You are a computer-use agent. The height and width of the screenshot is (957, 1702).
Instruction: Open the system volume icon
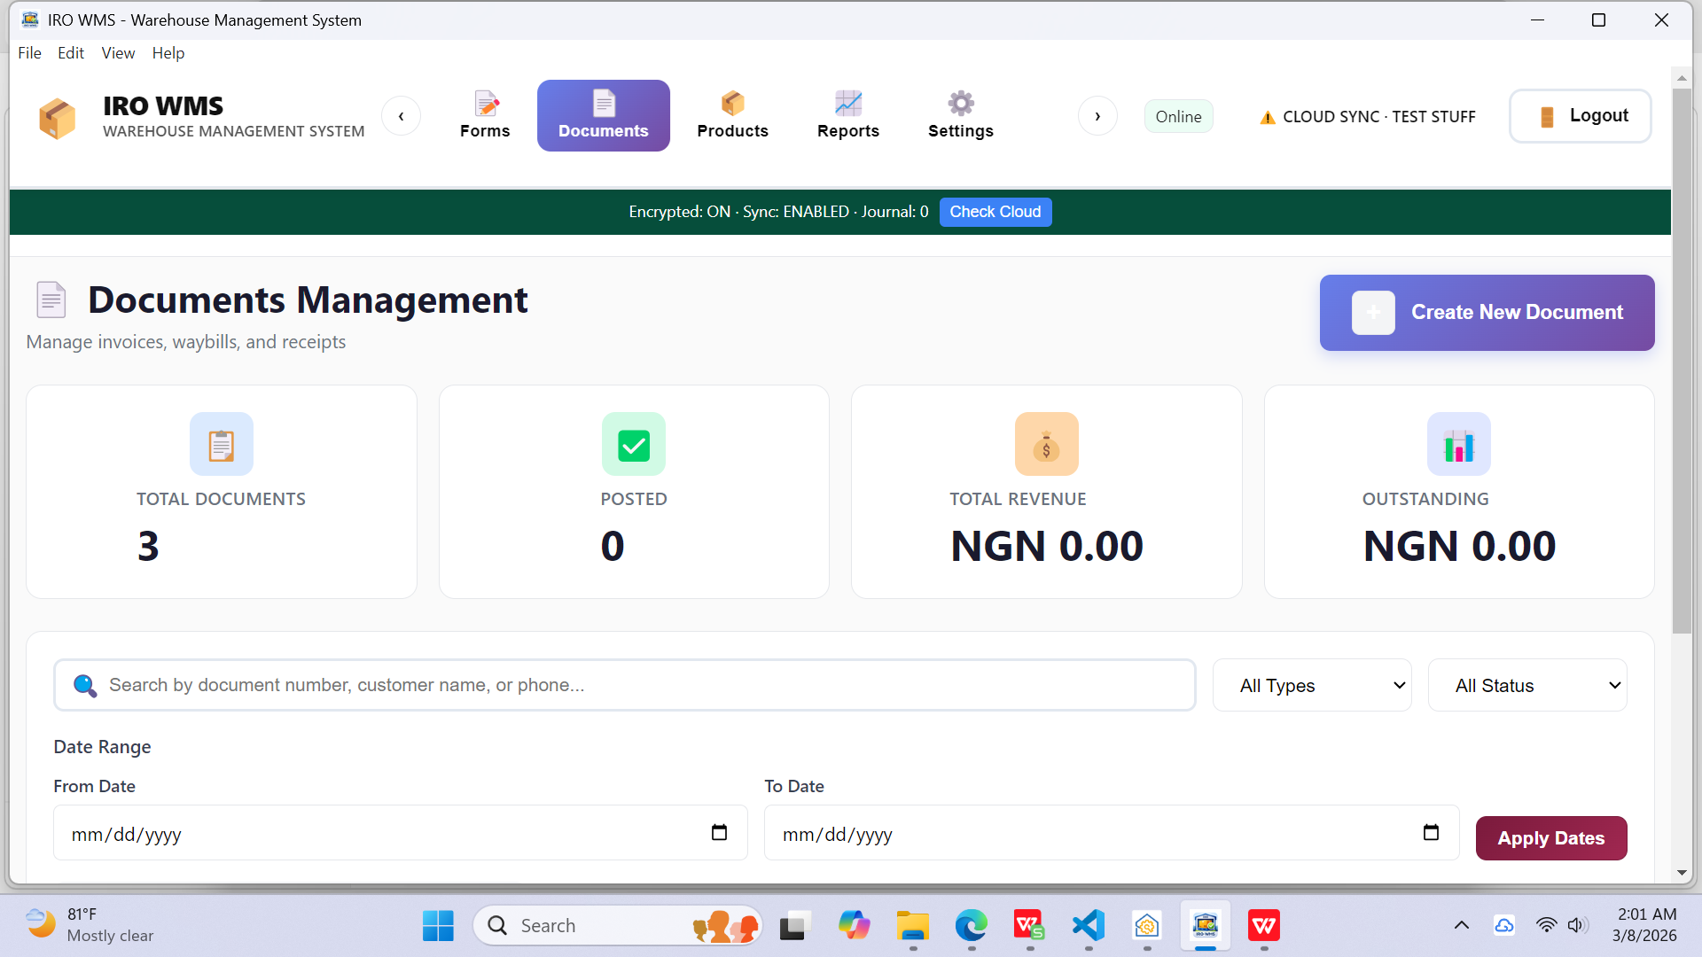tap(1577, 924)
